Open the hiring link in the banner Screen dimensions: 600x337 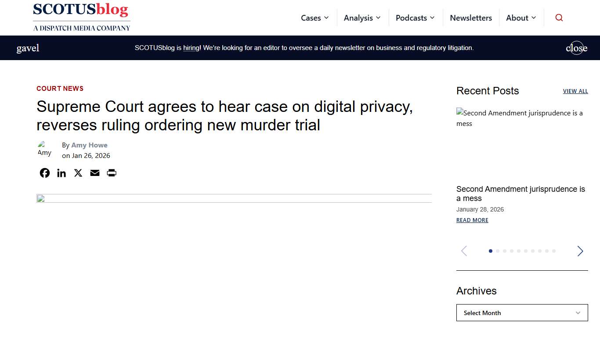click(191, 48)
